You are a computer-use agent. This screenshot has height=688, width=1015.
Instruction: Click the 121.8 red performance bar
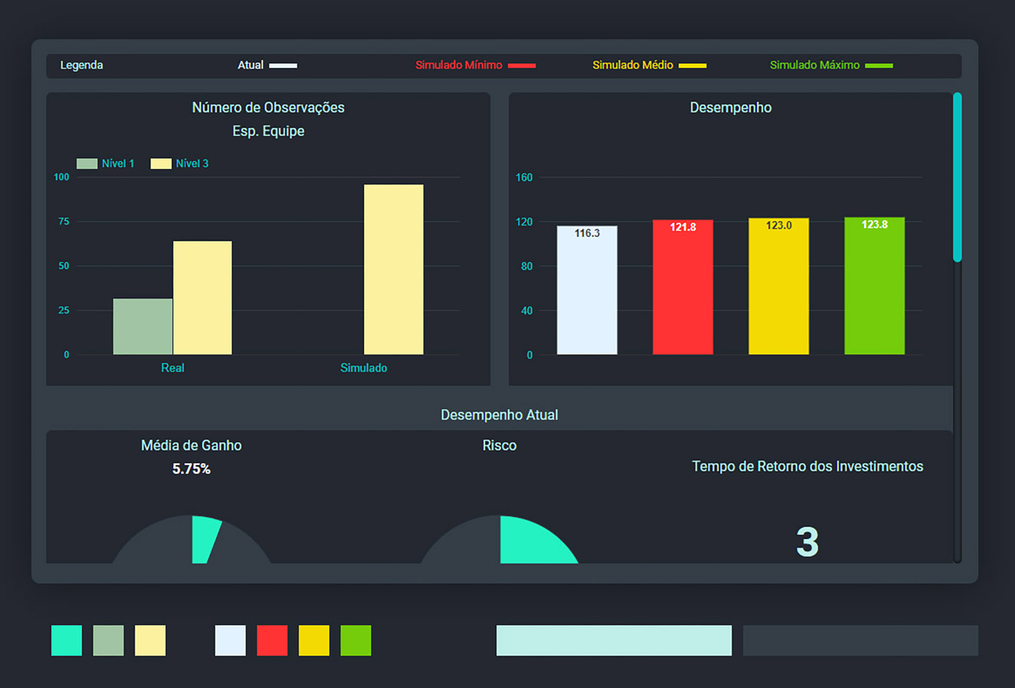(x=683, y=287)
